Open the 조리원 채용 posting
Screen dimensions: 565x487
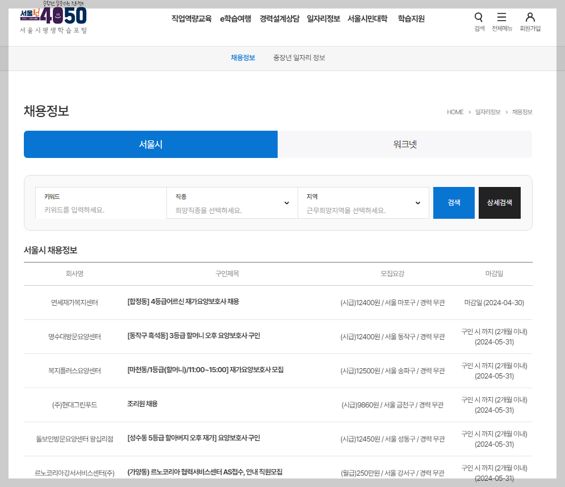143,403
